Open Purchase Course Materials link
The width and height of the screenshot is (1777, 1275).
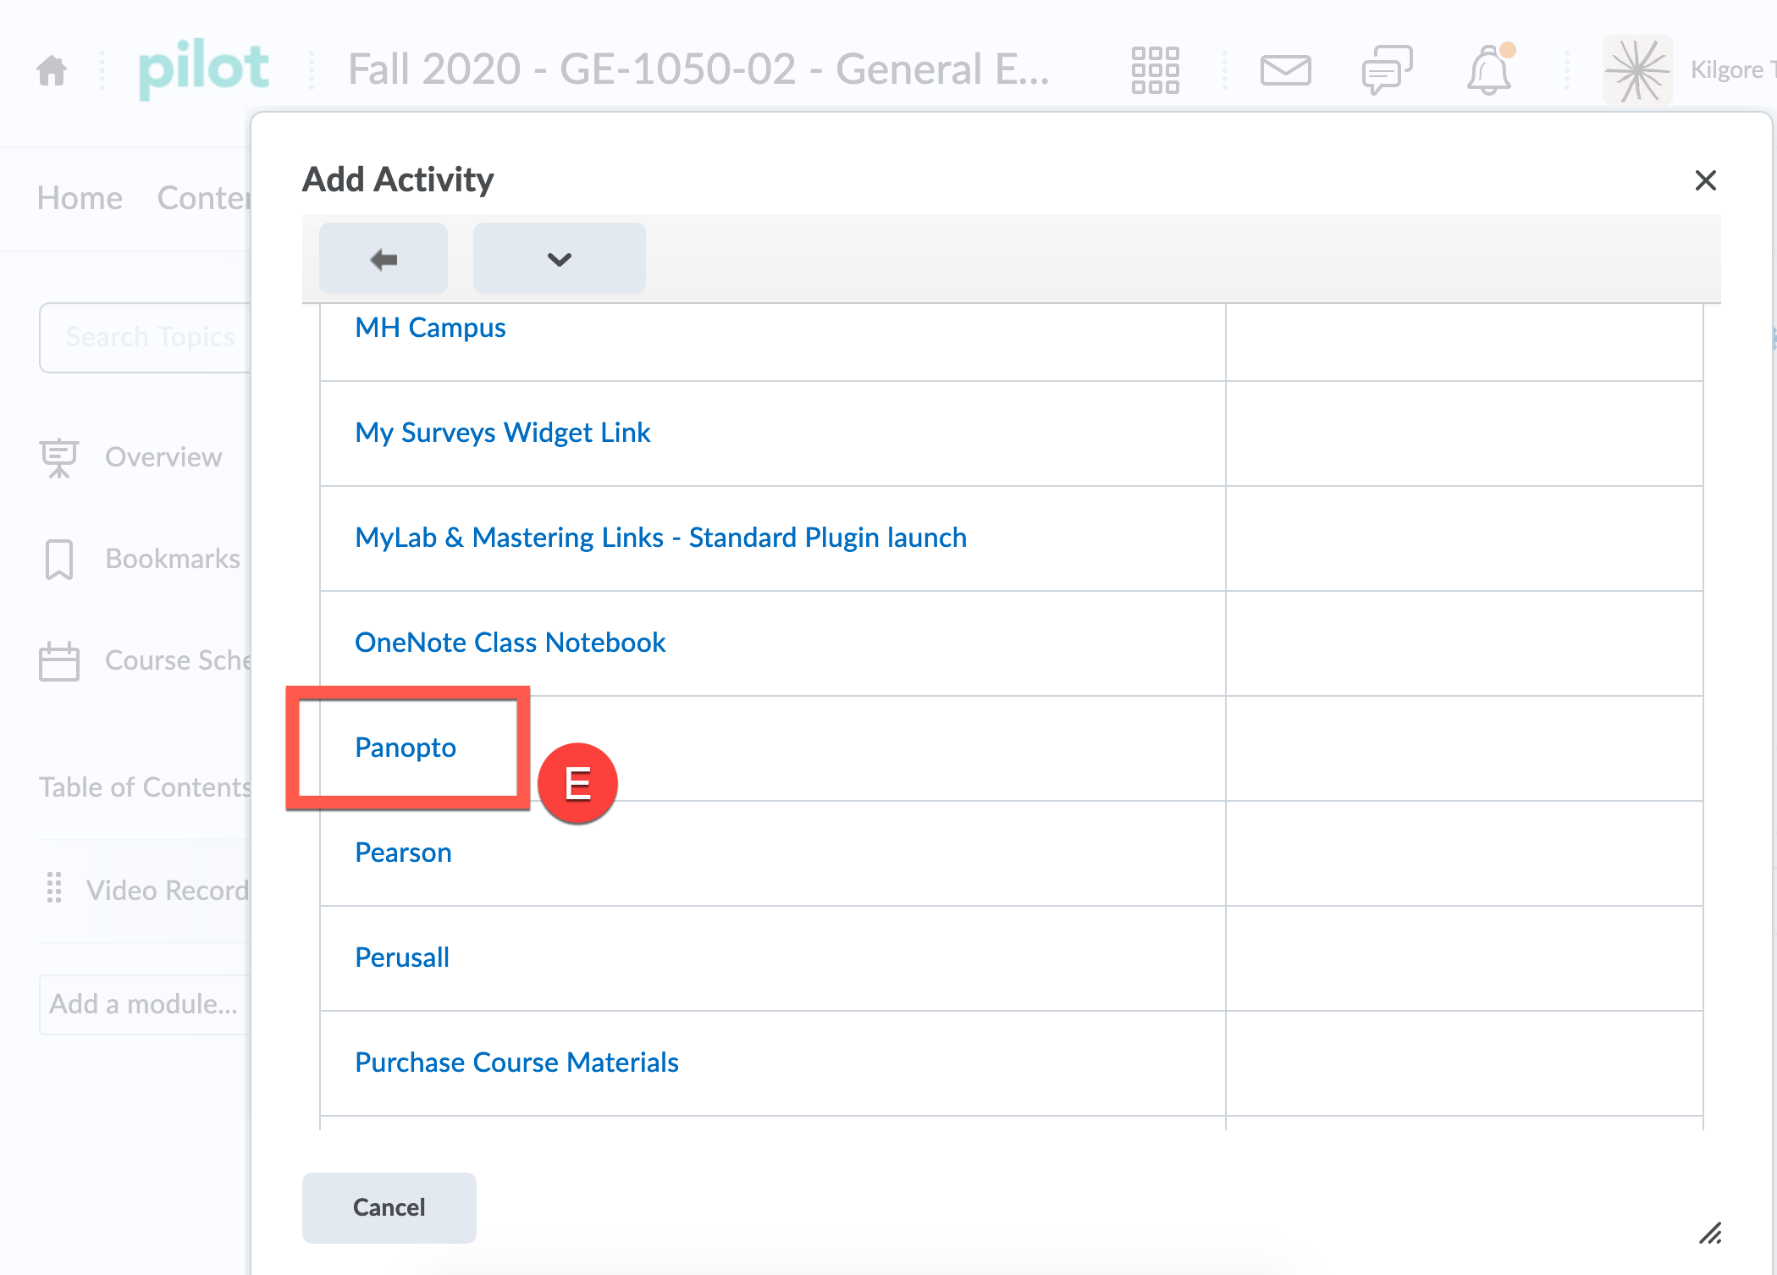pos(516,1062)
